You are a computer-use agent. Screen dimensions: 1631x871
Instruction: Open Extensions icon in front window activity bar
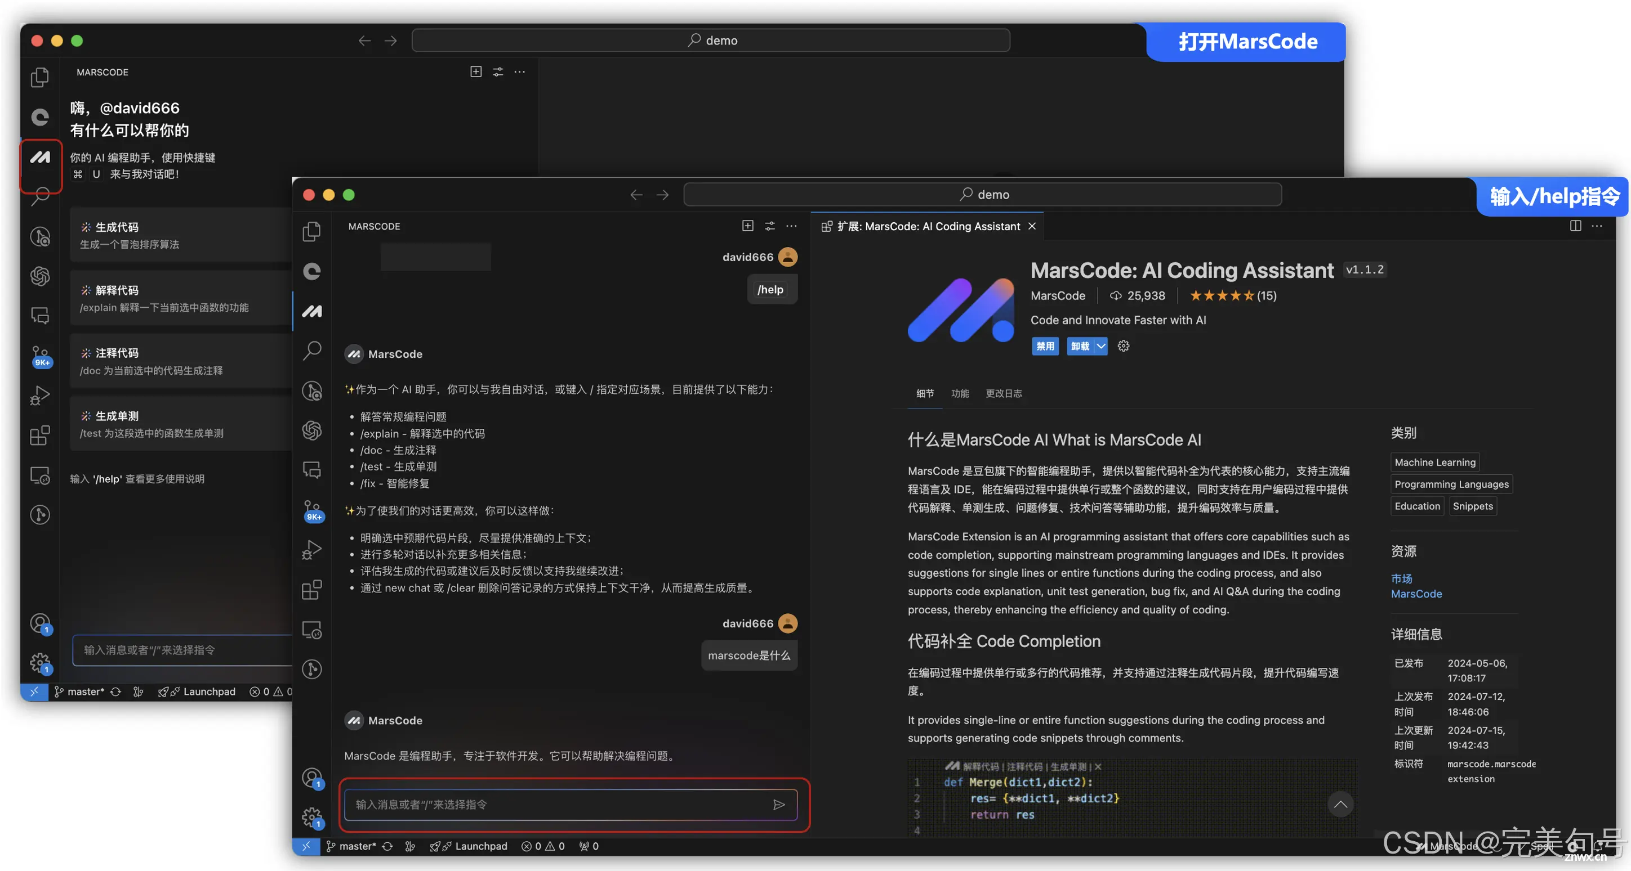point(311,590)
